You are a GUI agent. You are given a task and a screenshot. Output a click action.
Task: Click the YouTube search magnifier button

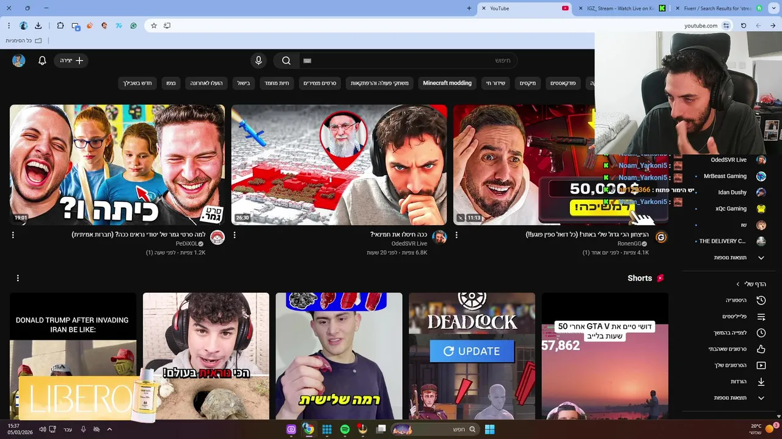[286, 60]
